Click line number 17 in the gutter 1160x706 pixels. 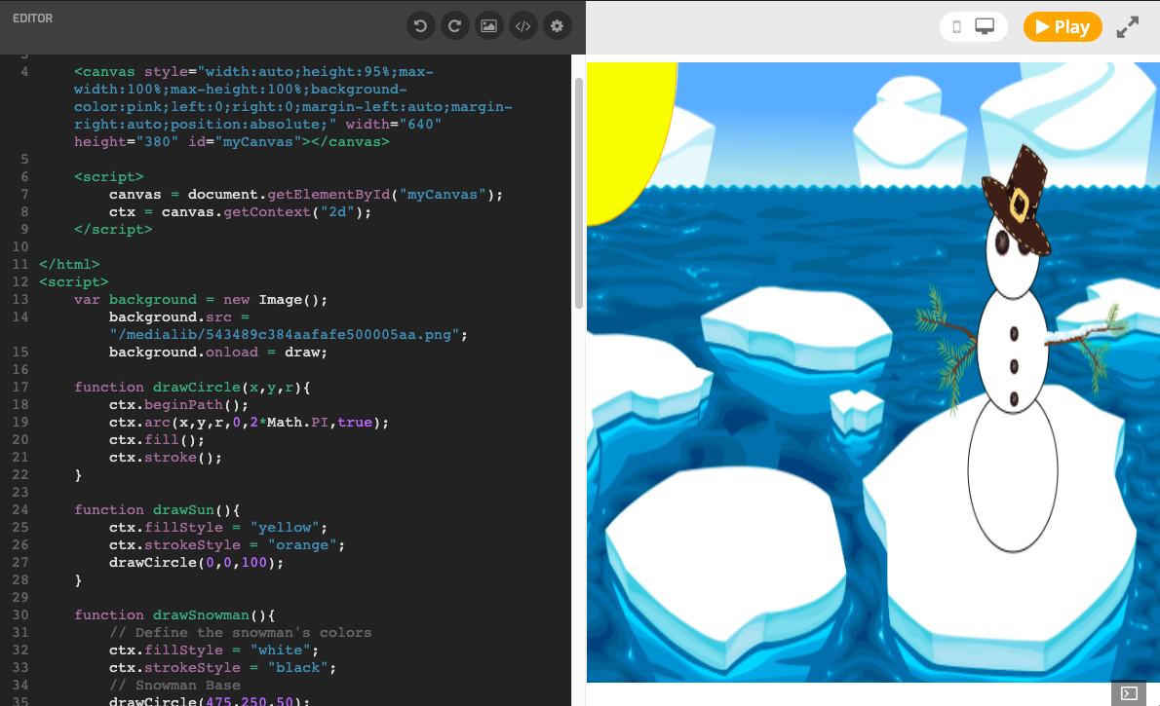20,388
